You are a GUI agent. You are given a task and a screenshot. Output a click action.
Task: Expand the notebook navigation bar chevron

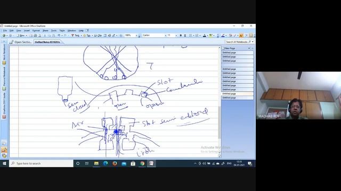[4, 41]
